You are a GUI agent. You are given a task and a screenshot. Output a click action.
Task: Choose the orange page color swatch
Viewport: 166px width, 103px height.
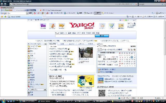coord(124,20)
